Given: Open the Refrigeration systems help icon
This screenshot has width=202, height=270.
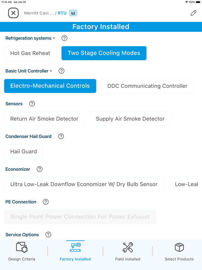Looking at the screenshot, I should point(64,38).
